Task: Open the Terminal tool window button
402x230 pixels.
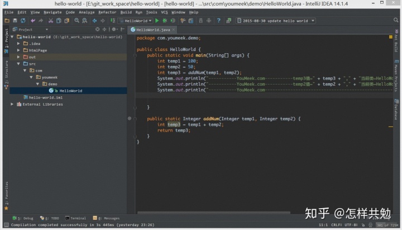Action: 75,218
